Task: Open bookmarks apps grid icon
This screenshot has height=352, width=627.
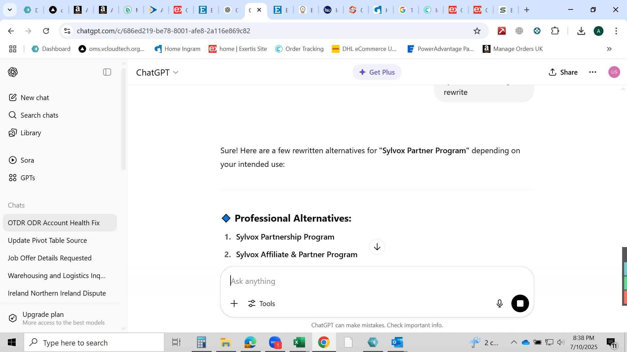Action: tap(13, 49)
